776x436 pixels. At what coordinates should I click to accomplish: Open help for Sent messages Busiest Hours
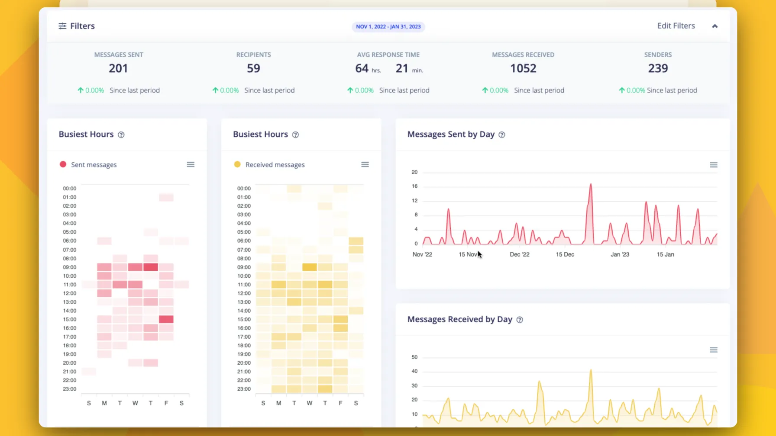click(x=121, y=135)
